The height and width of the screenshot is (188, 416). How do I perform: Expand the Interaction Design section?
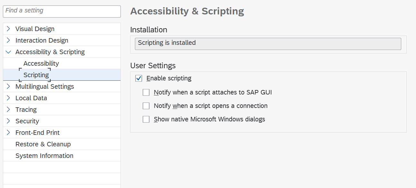(x=8, y=40)
